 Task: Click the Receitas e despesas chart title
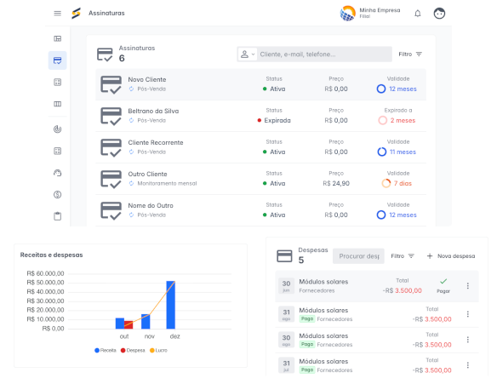51,255
